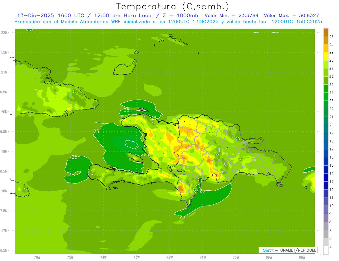Click "Valor Max. = 30.8327" value

pyautogui.click(x=292, y=15)
